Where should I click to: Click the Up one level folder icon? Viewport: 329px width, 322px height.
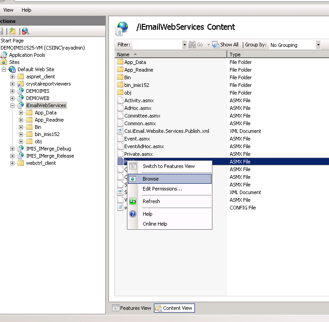pyautogui.click(x=12, y=31)
